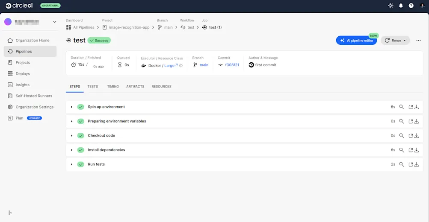Click the Upgrade badge next to Plan
The height and width of the screenshot is (222, 429).
point(35,118)
